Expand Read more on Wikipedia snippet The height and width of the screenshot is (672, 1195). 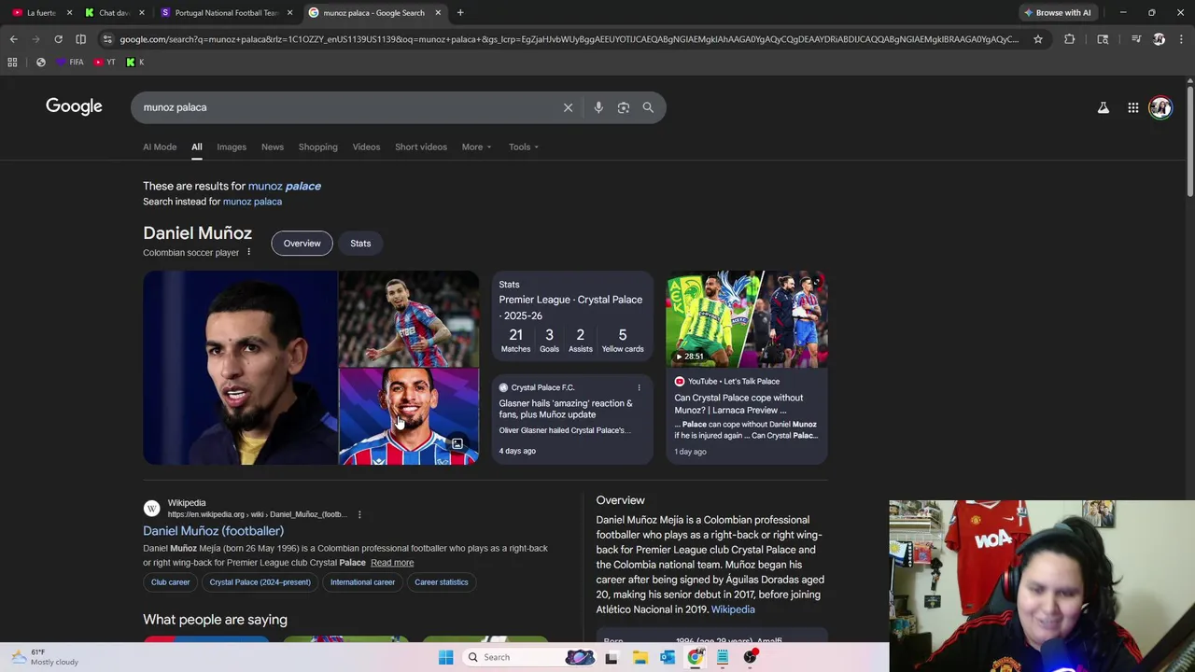pos(392,563)
